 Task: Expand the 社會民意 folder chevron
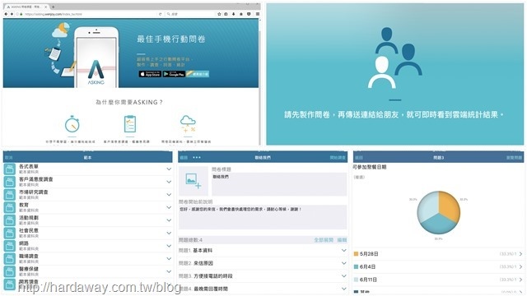click(169, 233)
